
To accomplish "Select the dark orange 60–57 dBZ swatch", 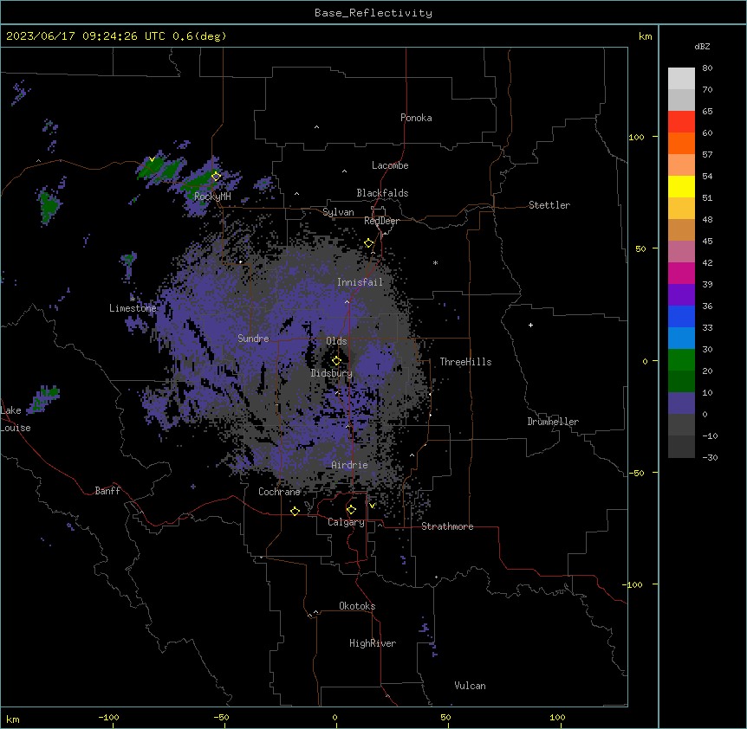I will click(681, 143).
